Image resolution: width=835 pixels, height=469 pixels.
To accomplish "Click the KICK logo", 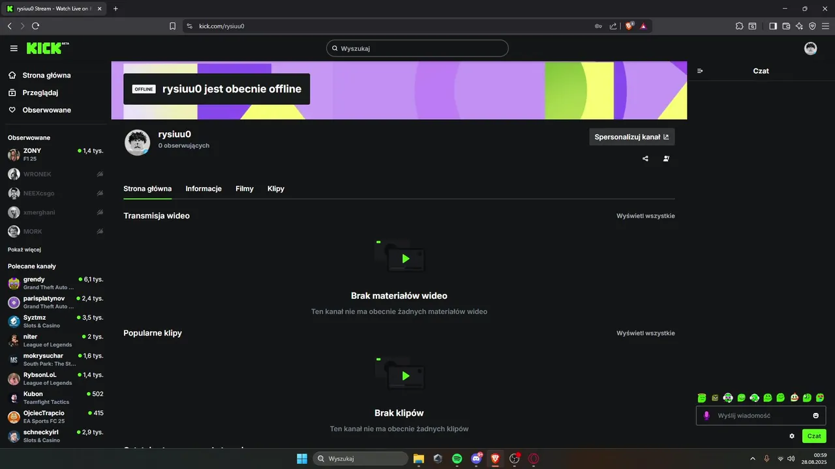I will [x=48, y=48].
